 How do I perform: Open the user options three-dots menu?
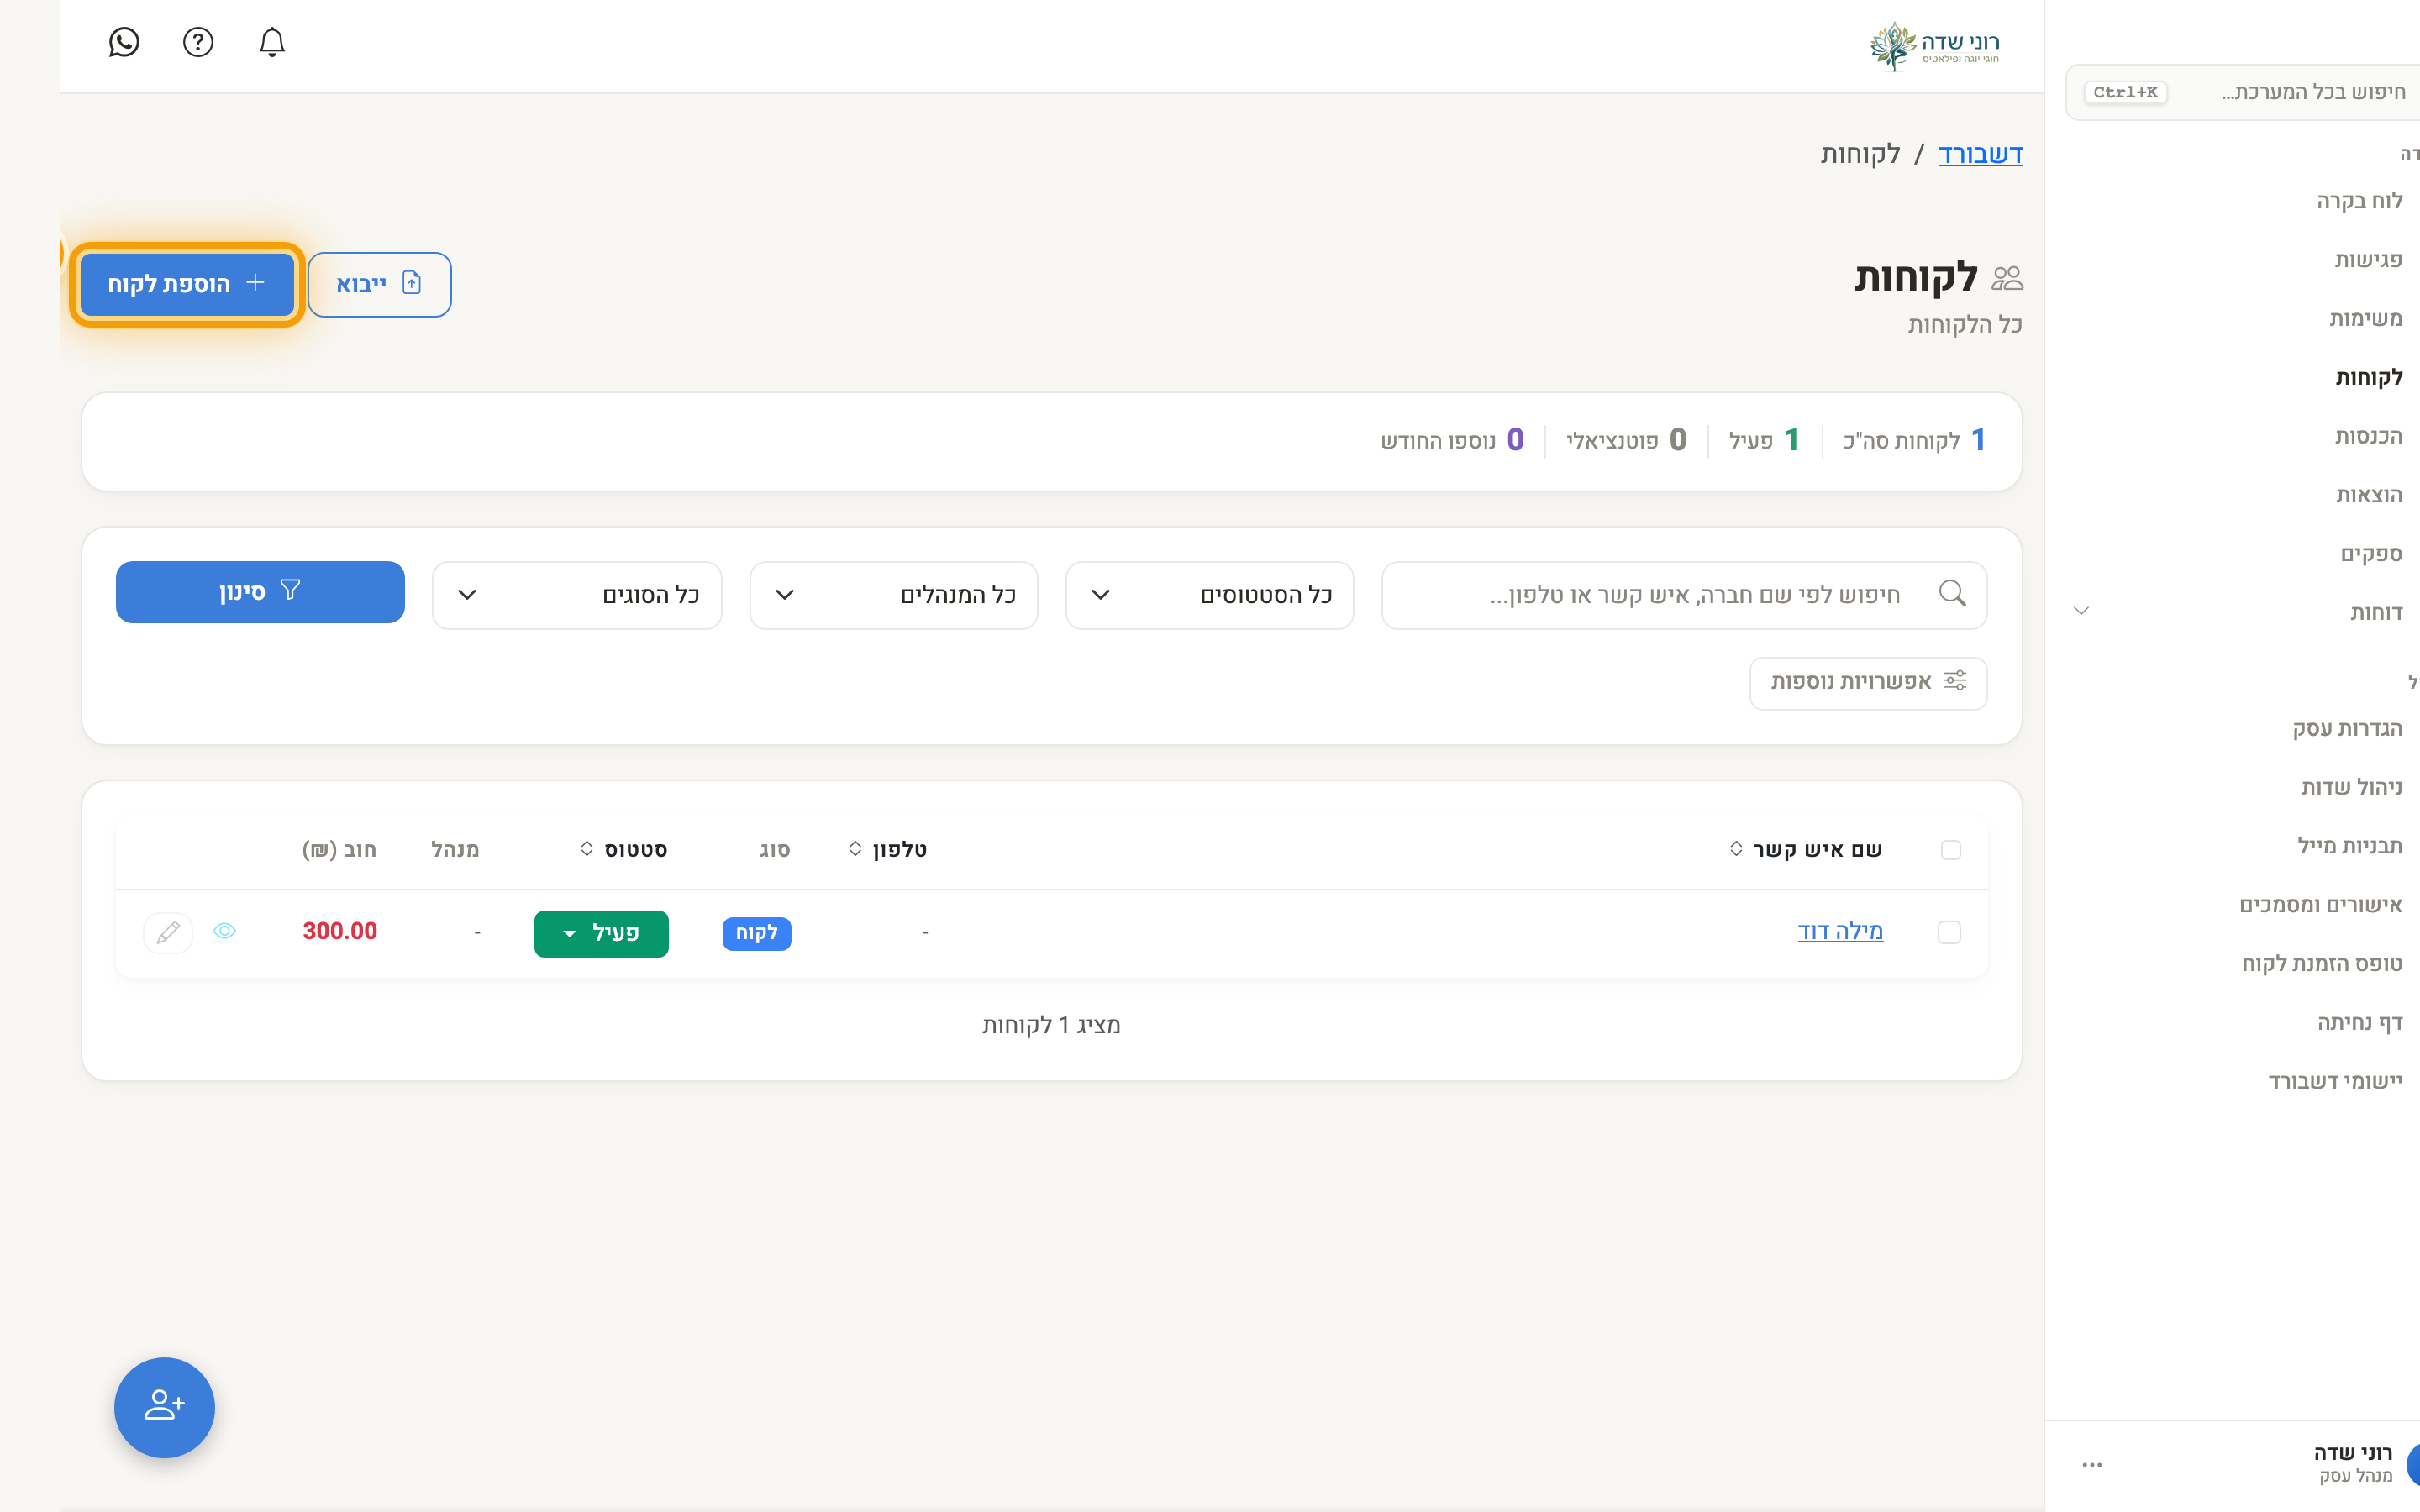click(x=2092, y=1465)
